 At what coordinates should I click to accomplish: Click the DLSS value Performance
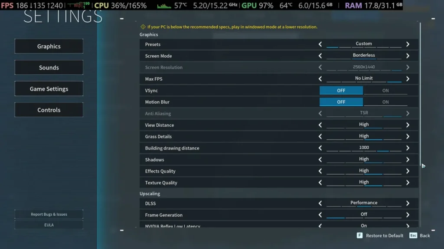[364, 203]
